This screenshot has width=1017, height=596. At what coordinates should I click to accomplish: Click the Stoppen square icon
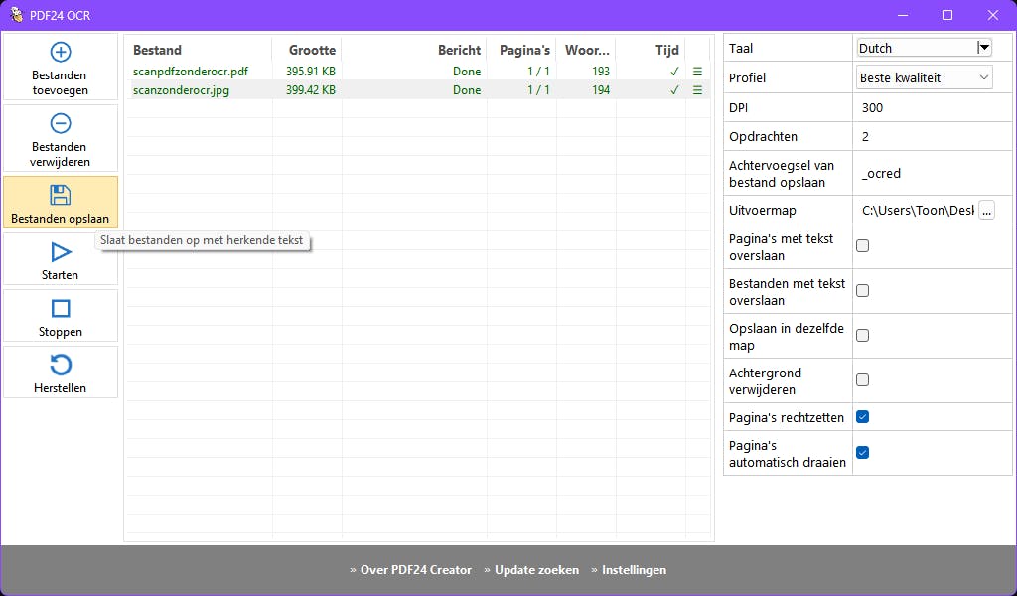pos(61,309)
